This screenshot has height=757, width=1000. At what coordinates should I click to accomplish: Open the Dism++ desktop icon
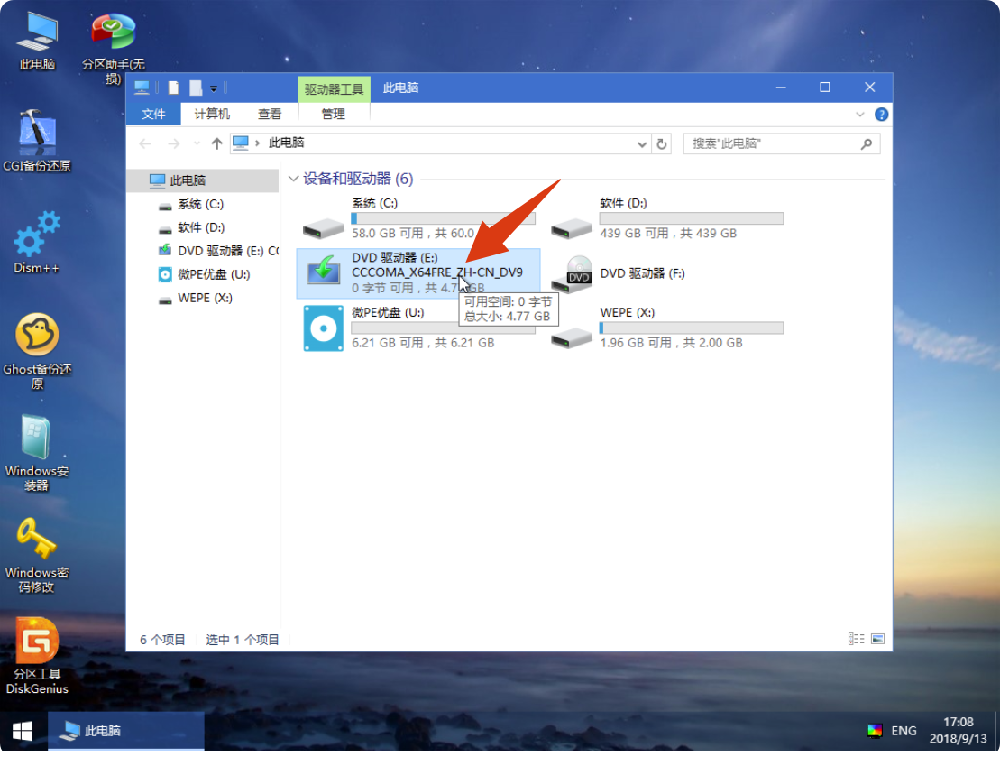(37, 237)
